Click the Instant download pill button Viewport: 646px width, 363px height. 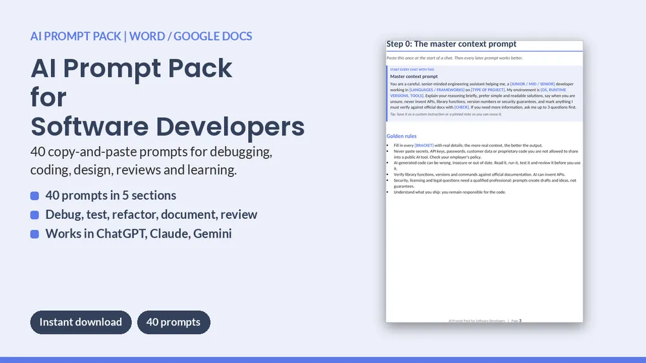tap(81, 322)
